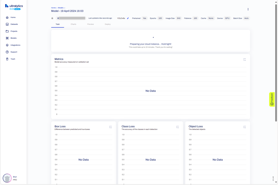
Task: Click the Trash bin icon
Action: point(7,59)
